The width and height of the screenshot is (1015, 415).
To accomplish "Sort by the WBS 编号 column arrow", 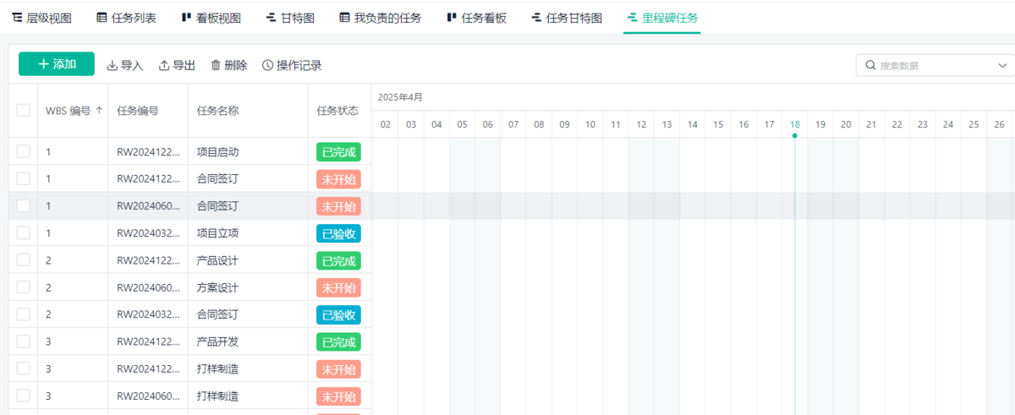I will [x=100, y=110].
